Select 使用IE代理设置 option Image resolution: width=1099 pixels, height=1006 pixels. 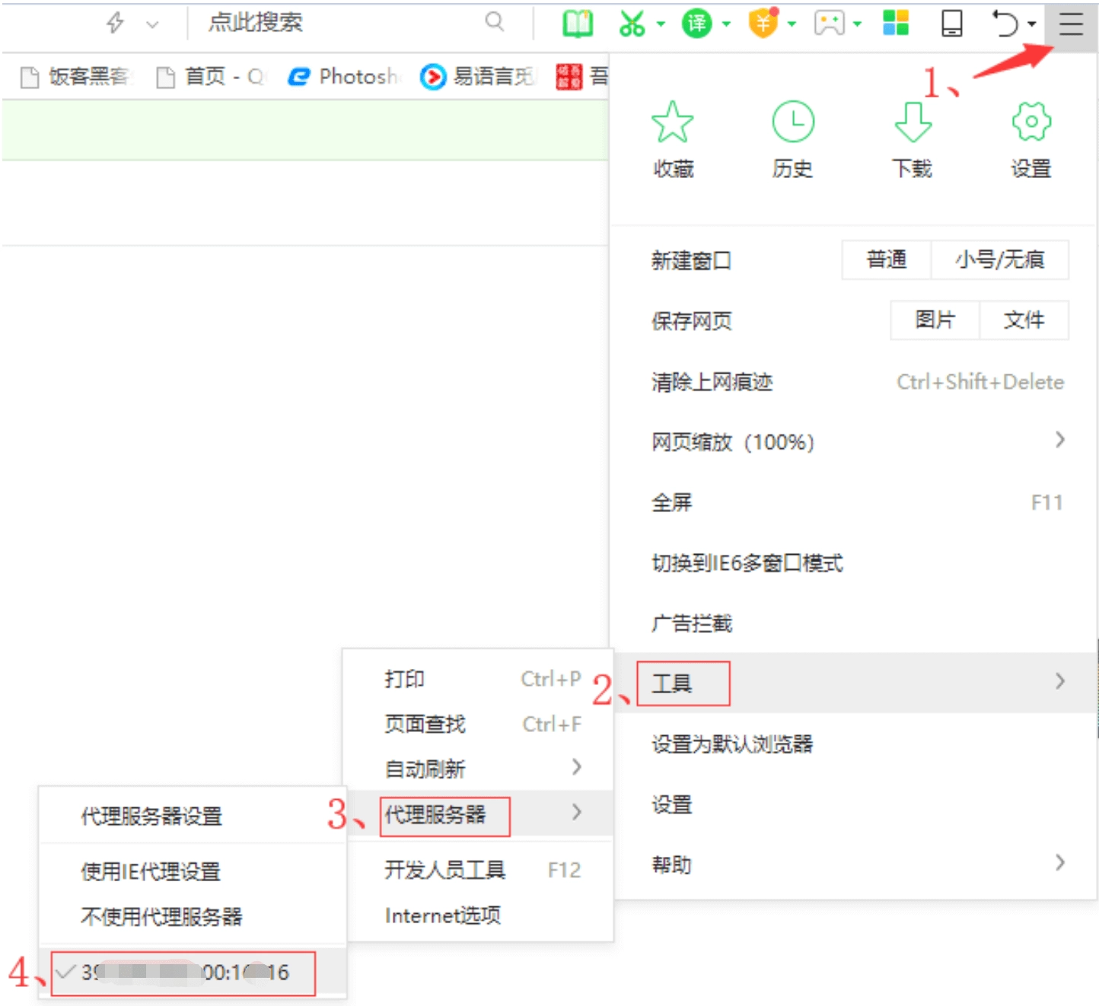point(151,871)
